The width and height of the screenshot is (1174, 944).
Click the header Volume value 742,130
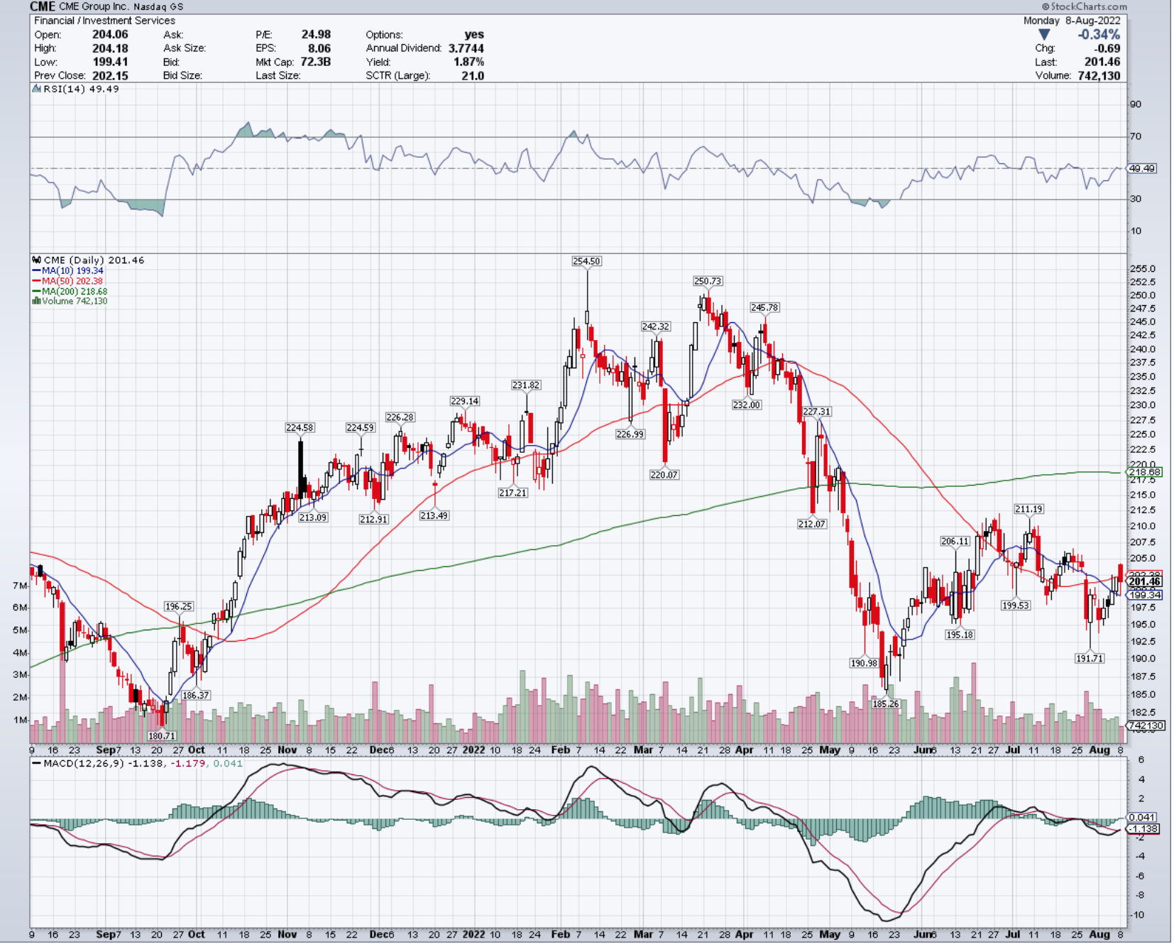1099,75
